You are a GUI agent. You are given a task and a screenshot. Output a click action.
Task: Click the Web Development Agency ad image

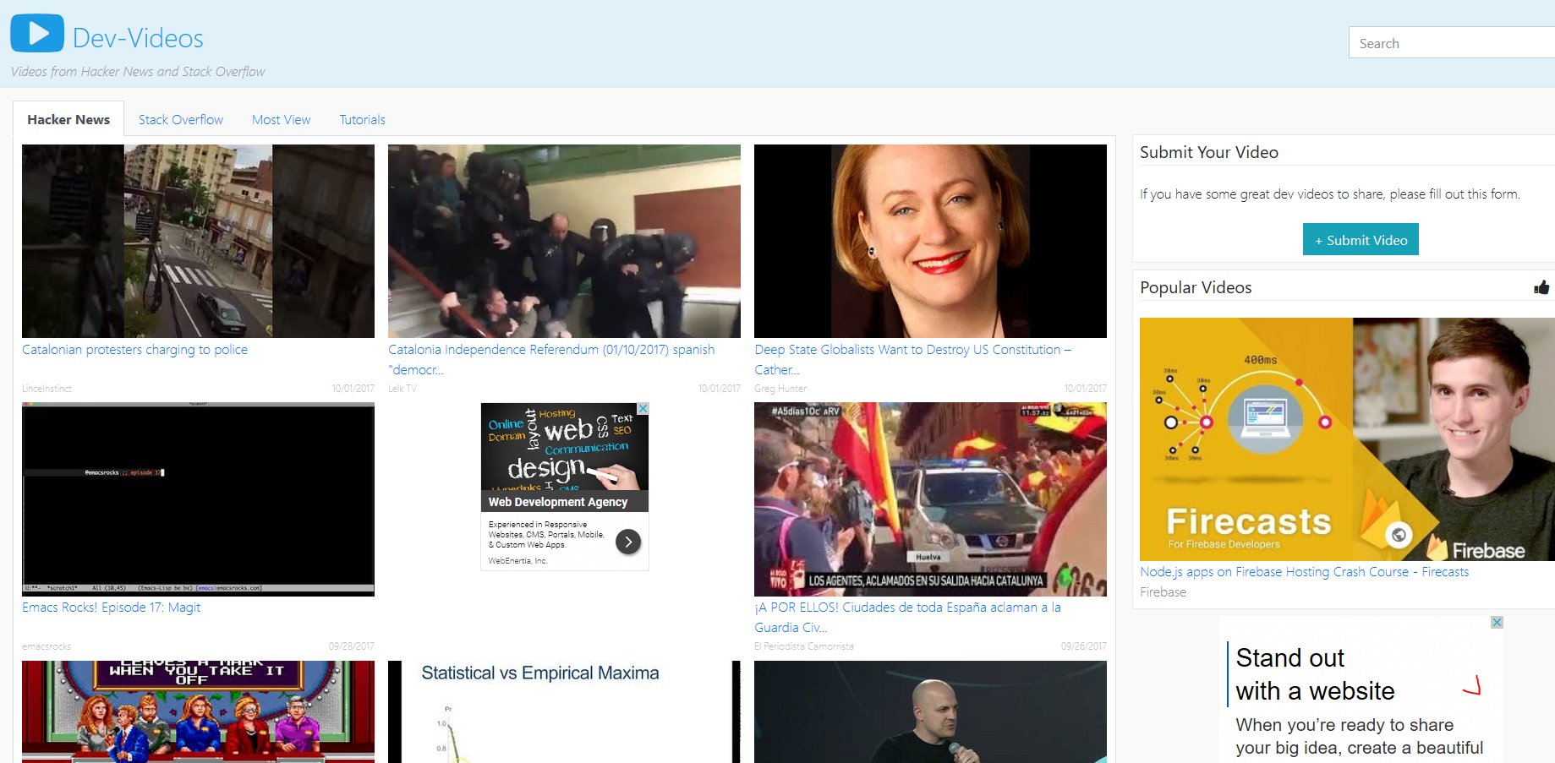tap(565, 447)
